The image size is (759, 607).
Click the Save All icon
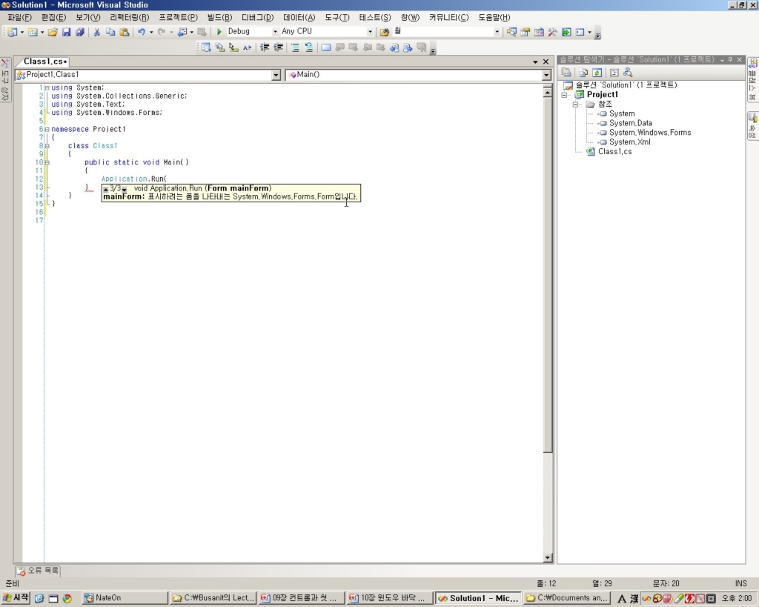click(x=80, y=32)
